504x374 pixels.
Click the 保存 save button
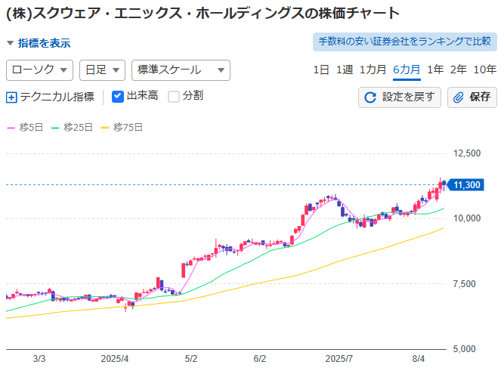pos(472,97)
